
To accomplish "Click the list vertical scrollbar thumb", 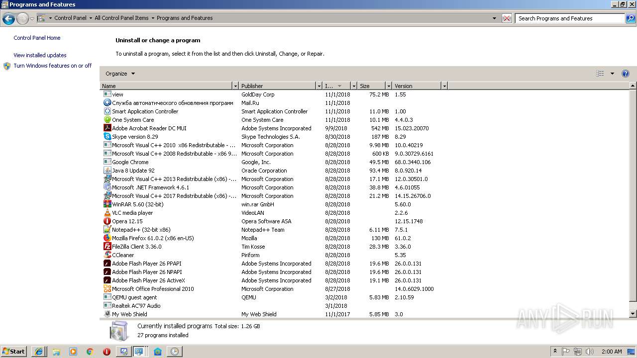I will [x=633, y=195].
